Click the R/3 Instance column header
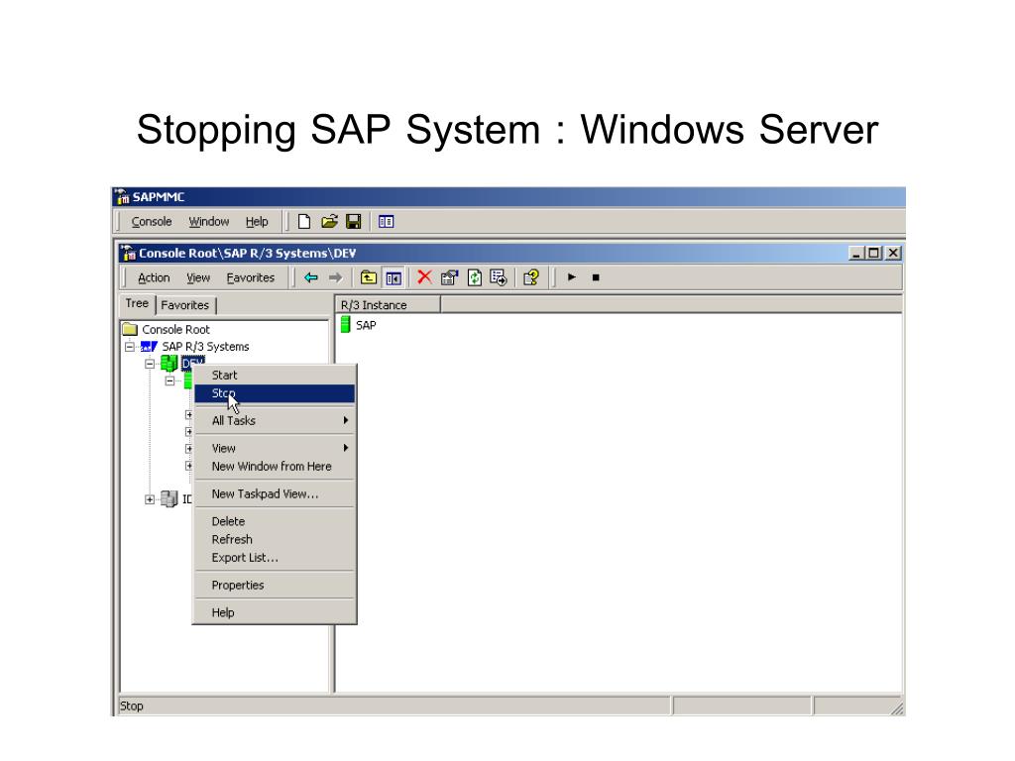This screenshot has height=761, width=1015. [388, 305]
